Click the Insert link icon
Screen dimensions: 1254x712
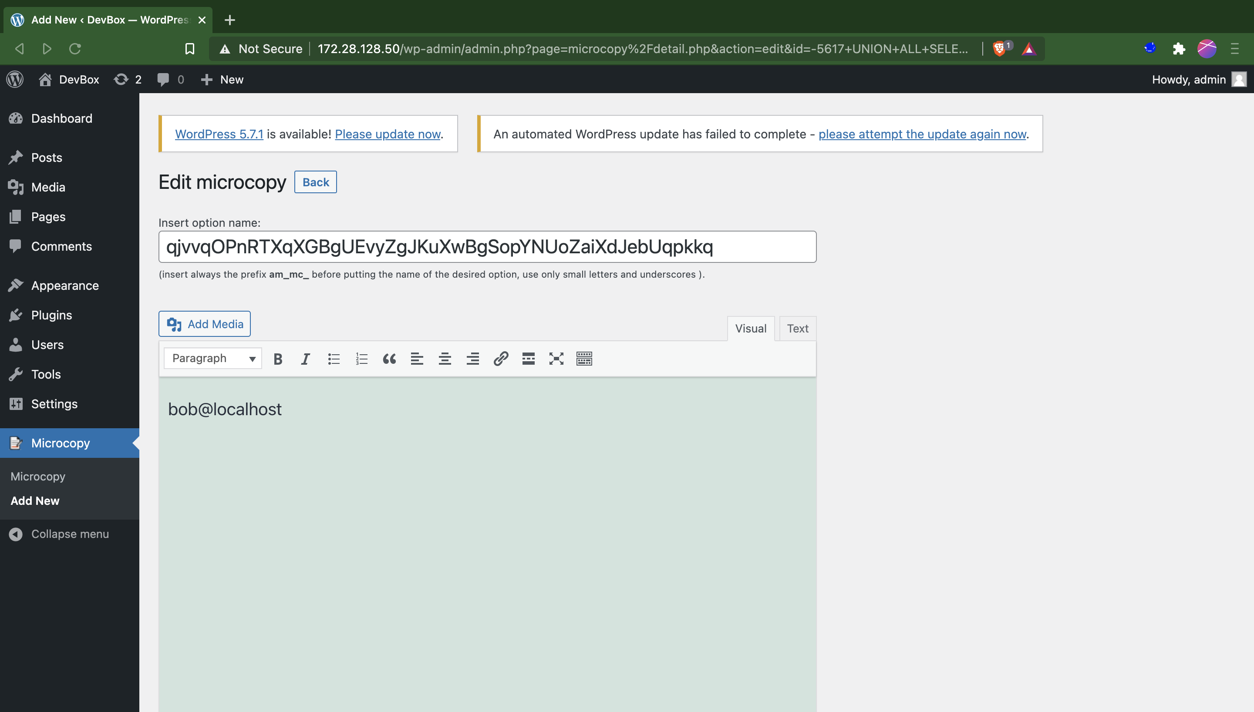point(499,358)
